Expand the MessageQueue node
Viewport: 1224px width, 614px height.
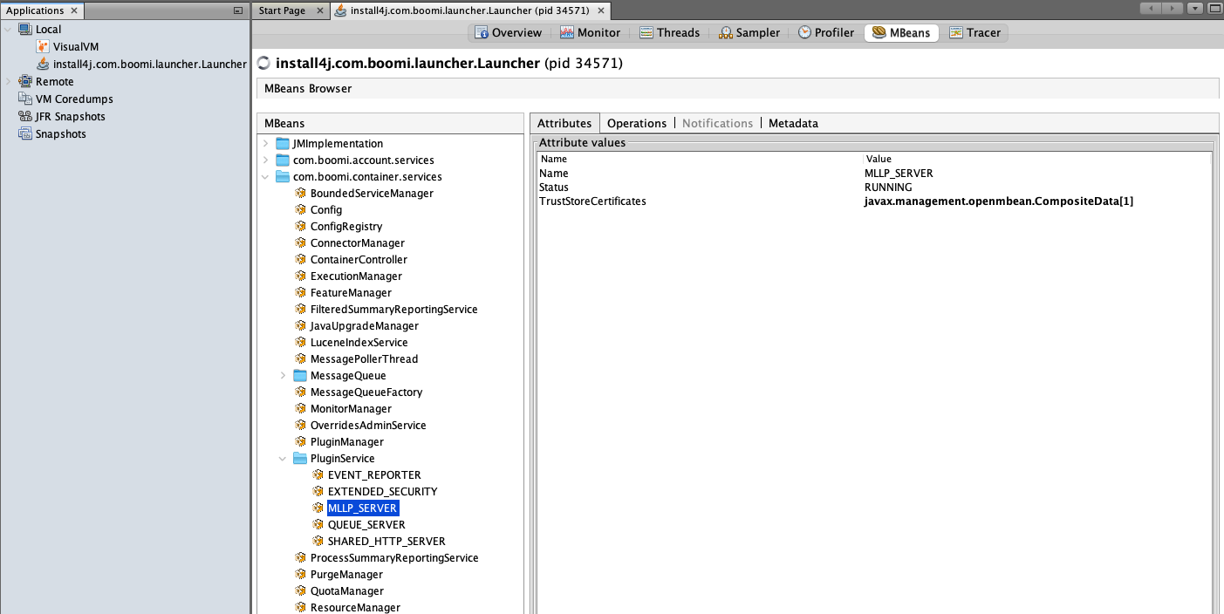tap(283, 375)
